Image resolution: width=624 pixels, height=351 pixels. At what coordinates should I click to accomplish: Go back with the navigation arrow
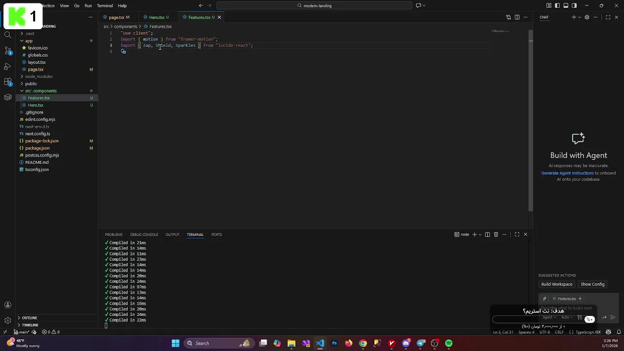tap(201, 6)
